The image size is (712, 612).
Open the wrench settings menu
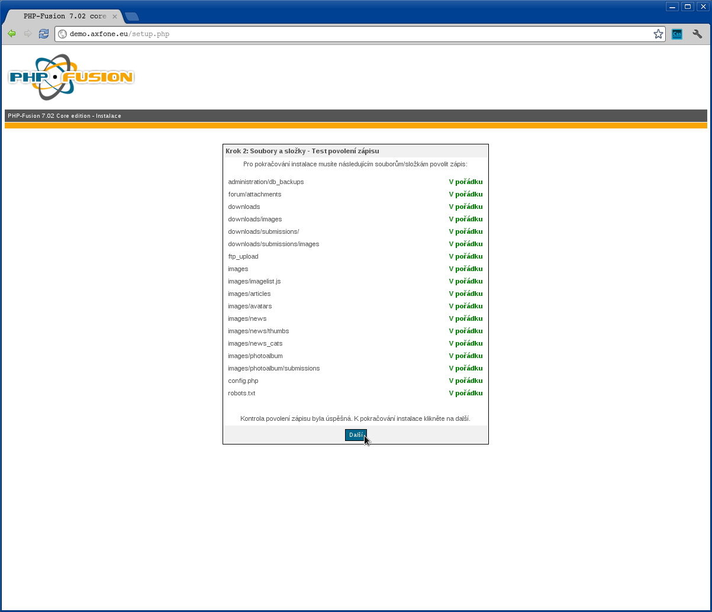tap(697, 34)
